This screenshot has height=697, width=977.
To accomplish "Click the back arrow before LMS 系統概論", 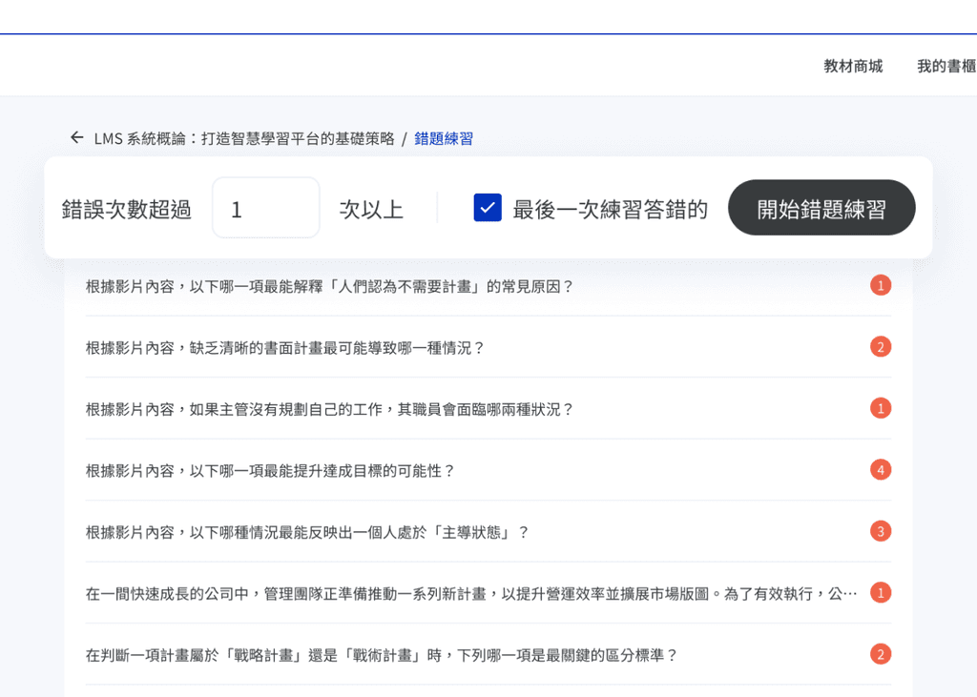I will [76, 137].
